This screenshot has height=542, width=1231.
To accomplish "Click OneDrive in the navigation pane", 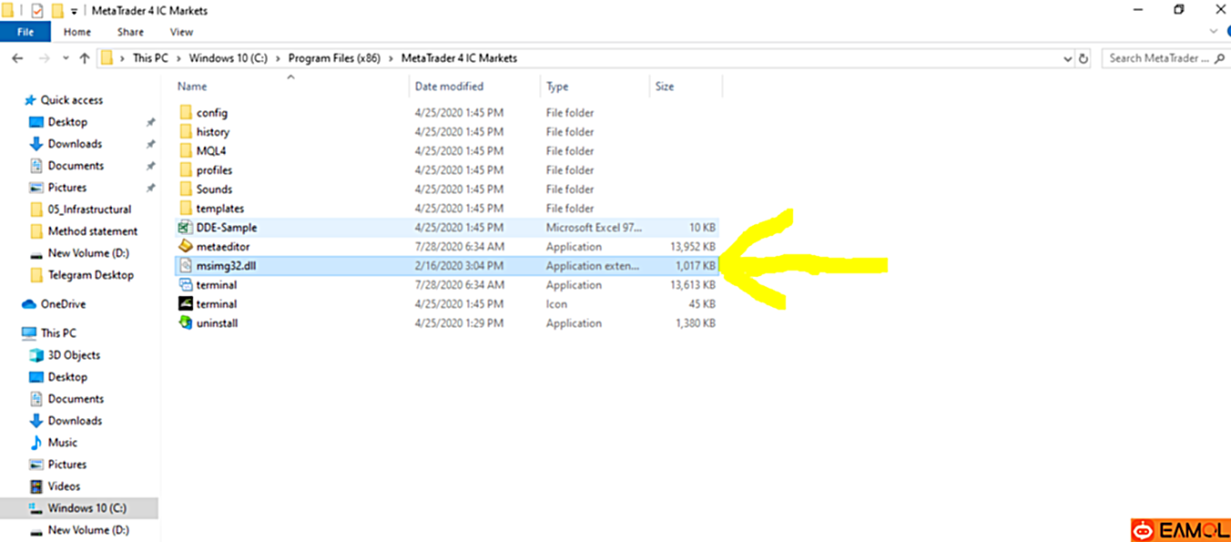I will pos(63,304).
